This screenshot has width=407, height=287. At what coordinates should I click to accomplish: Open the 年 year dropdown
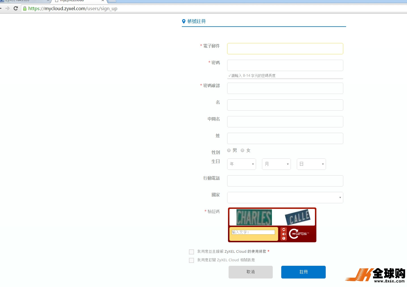[x=241, y=164]
